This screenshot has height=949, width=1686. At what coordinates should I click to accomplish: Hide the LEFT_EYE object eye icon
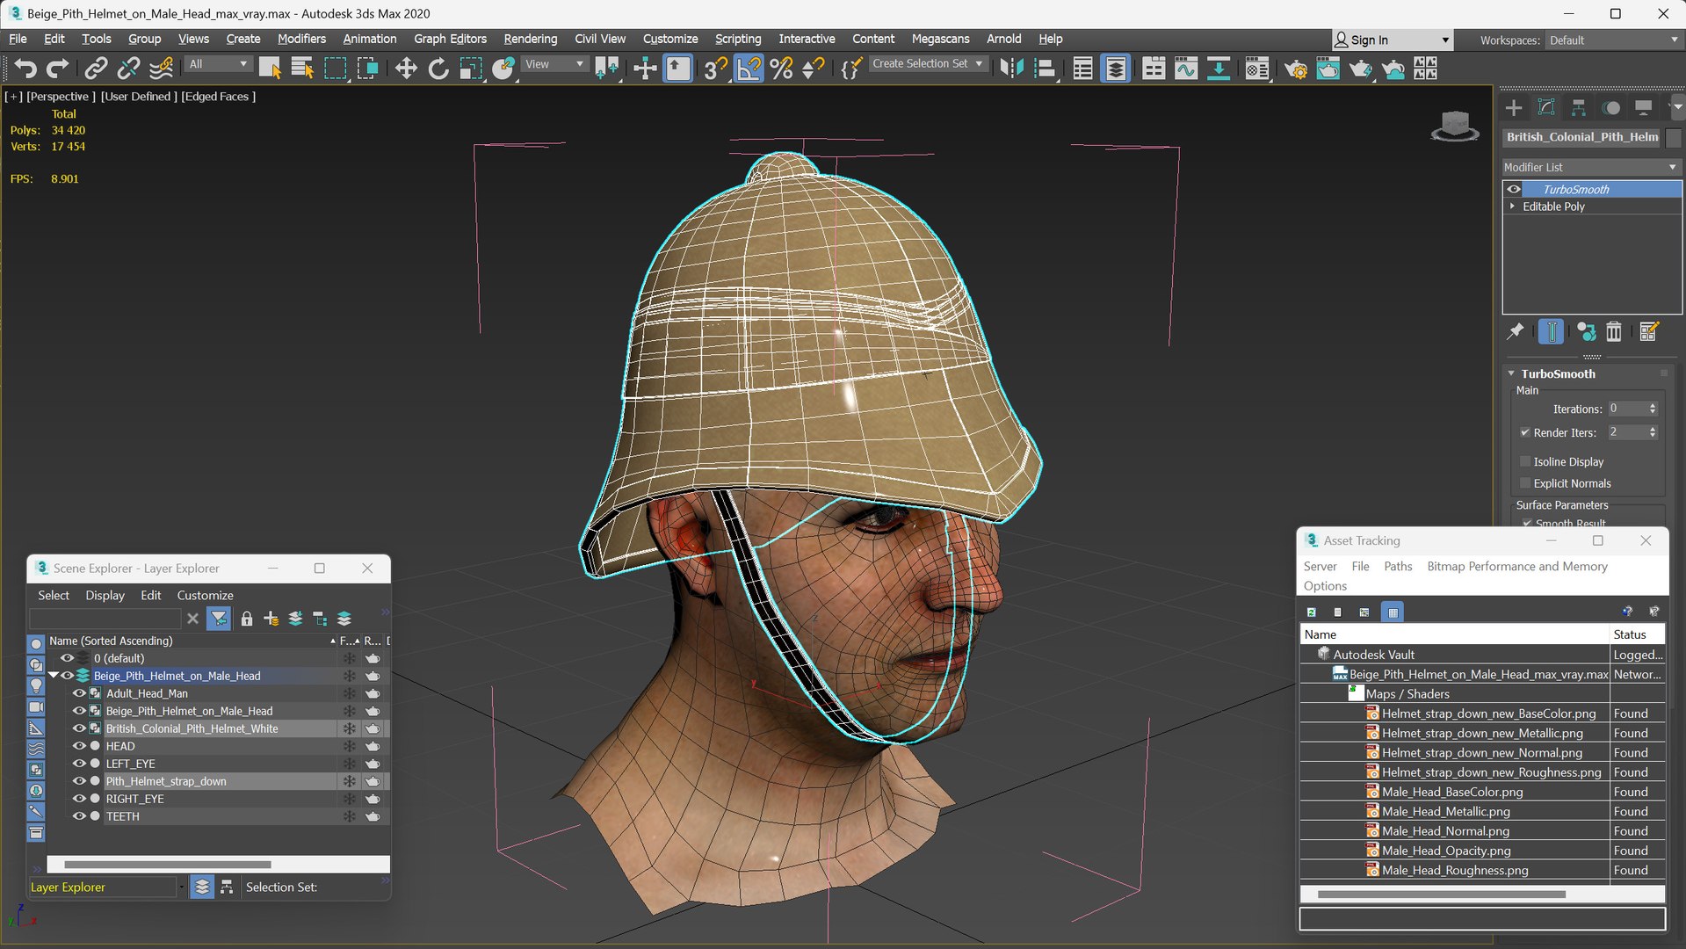coord(79,764)
